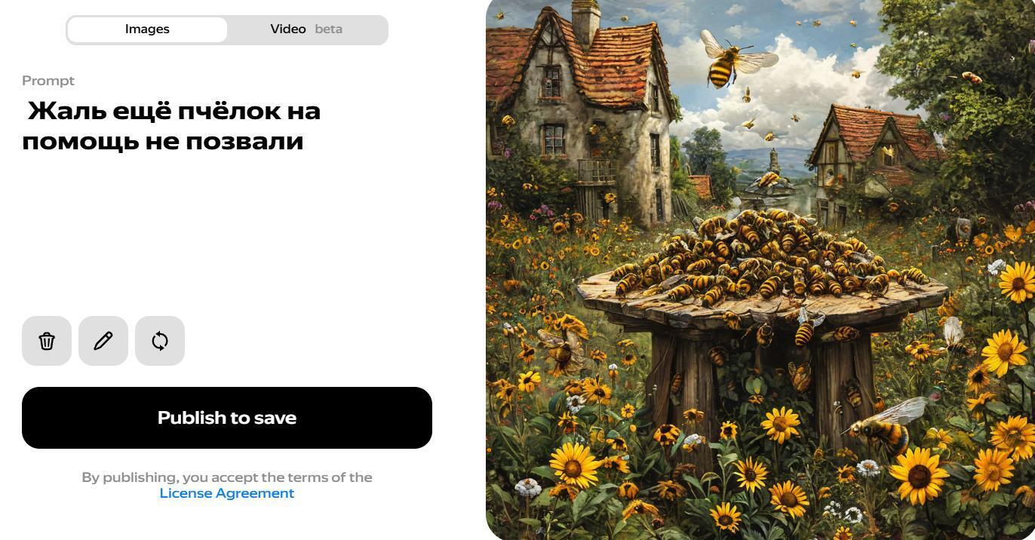Image resolution: width=1035 pixels, height=540 pixels.
Task: Open the generated bee village image
Action: [760, 270]
